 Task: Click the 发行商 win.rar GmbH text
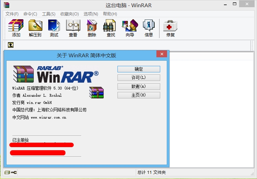(x=32, y=103)
